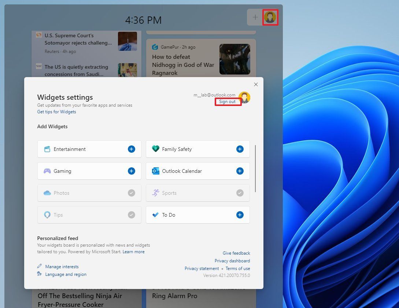This screenshot has height=308, width=399.
Task: Click Learn more about personalized feed
Action: point(133,251)
